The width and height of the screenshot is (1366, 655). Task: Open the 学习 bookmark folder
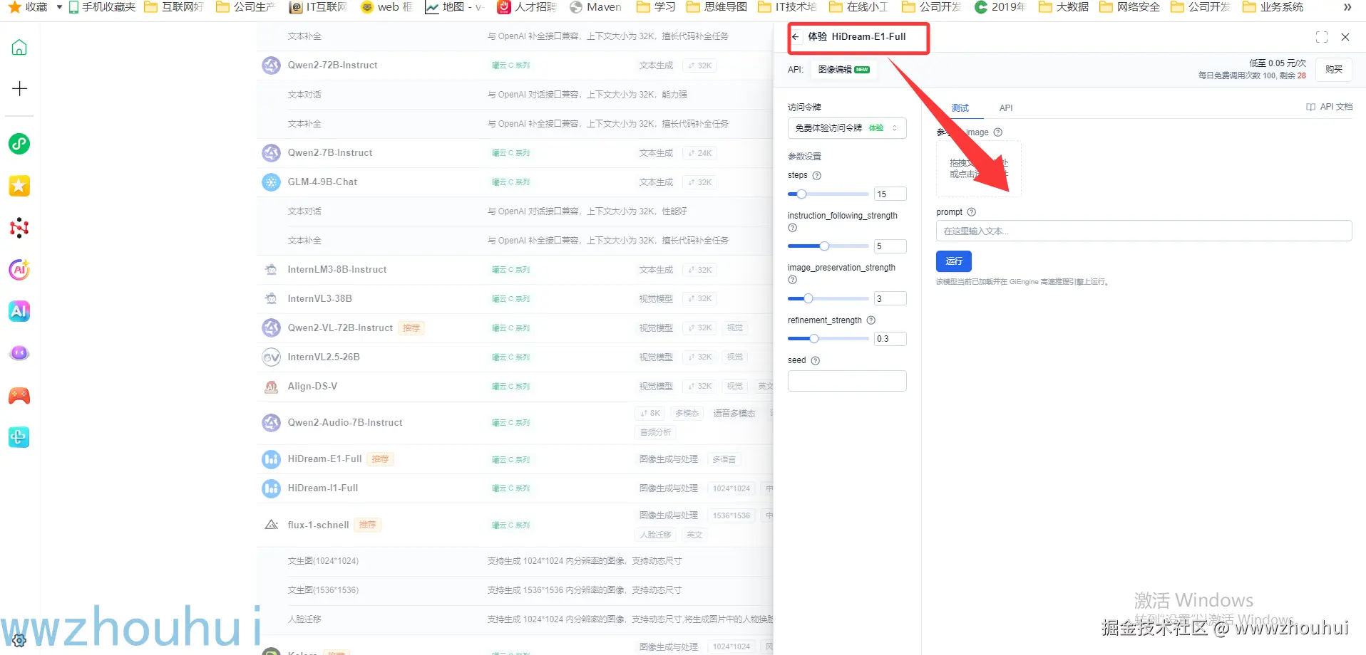(656, 7)
